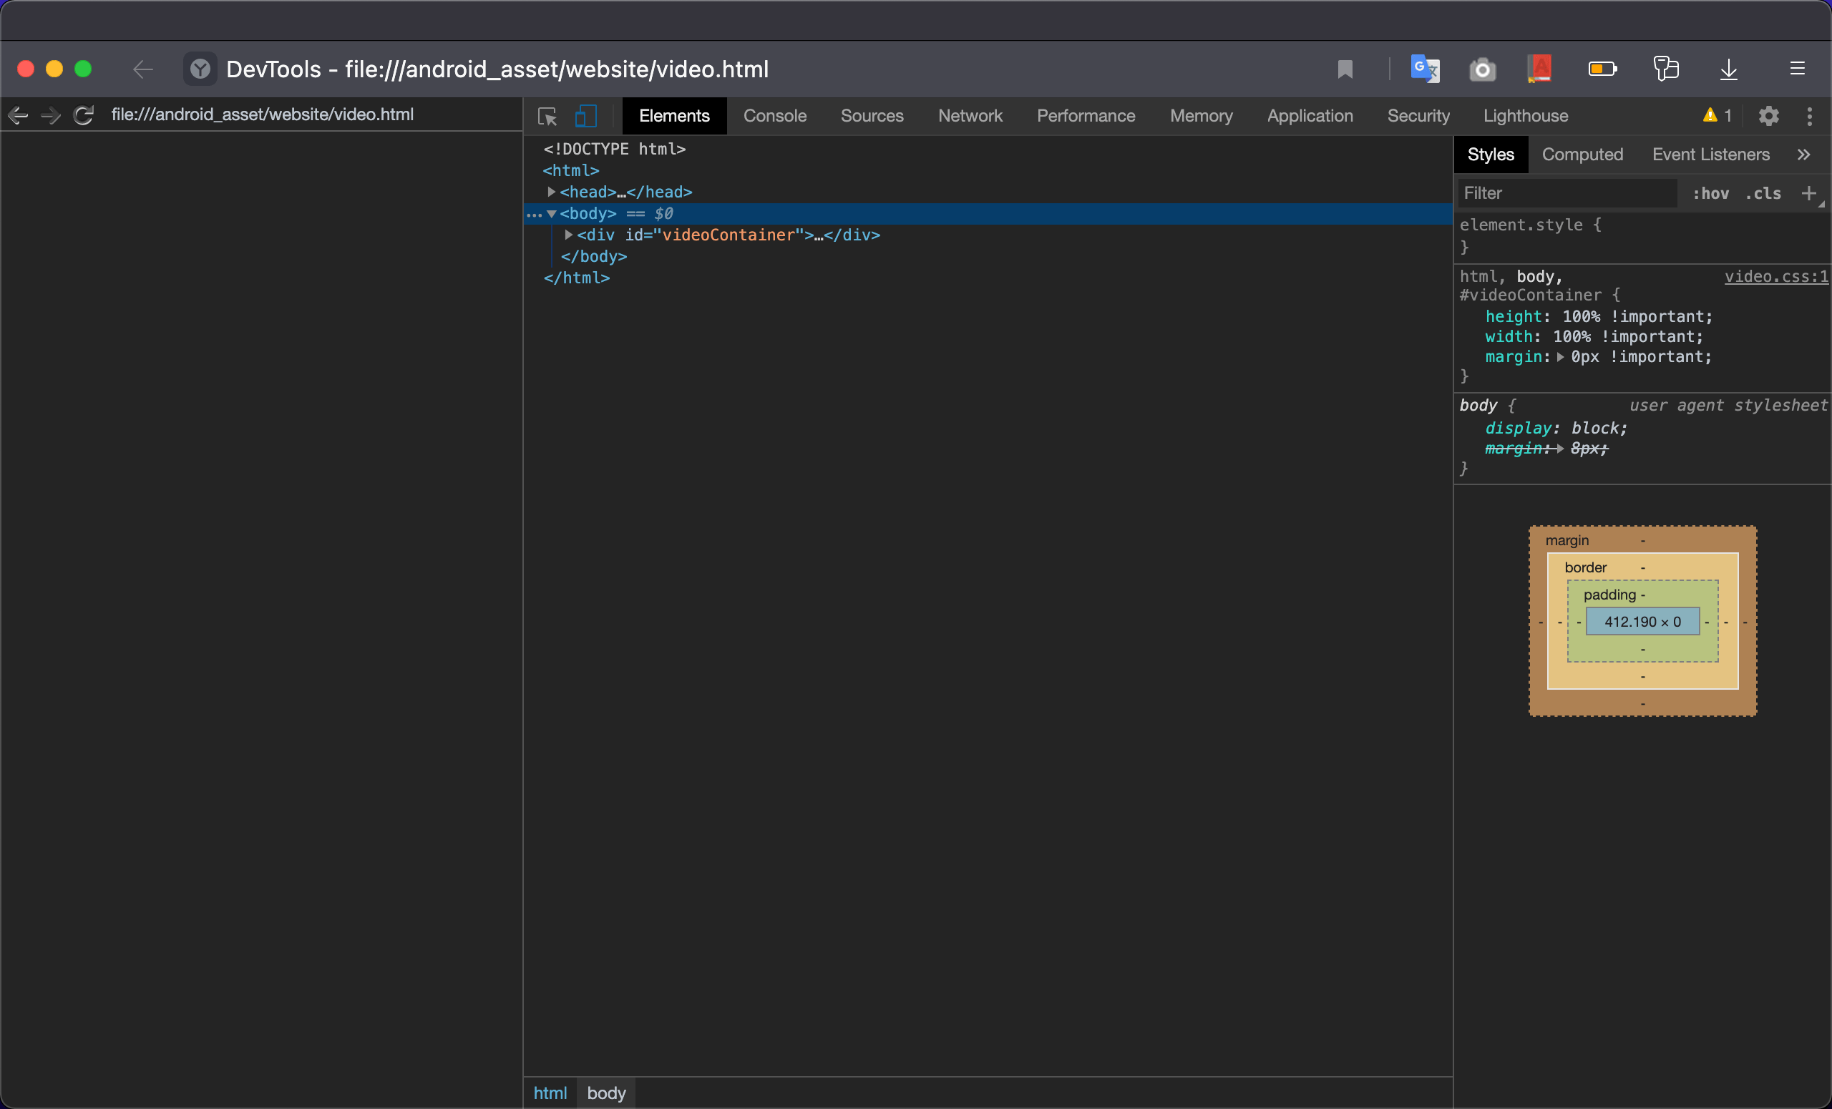Screen dimensions: 1832x1109
Task: Click the warnings count icon
Action: 1717,116
